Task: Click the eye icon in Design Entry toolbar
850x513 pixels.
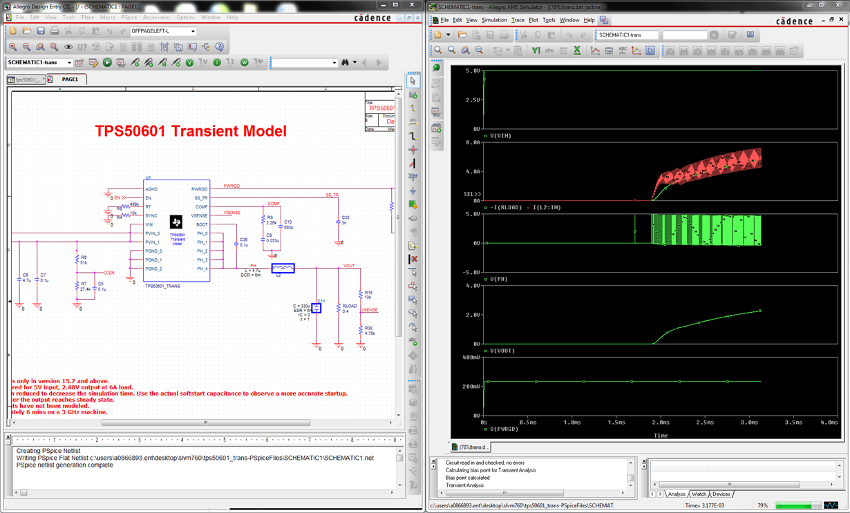Action: click(68, 47)
